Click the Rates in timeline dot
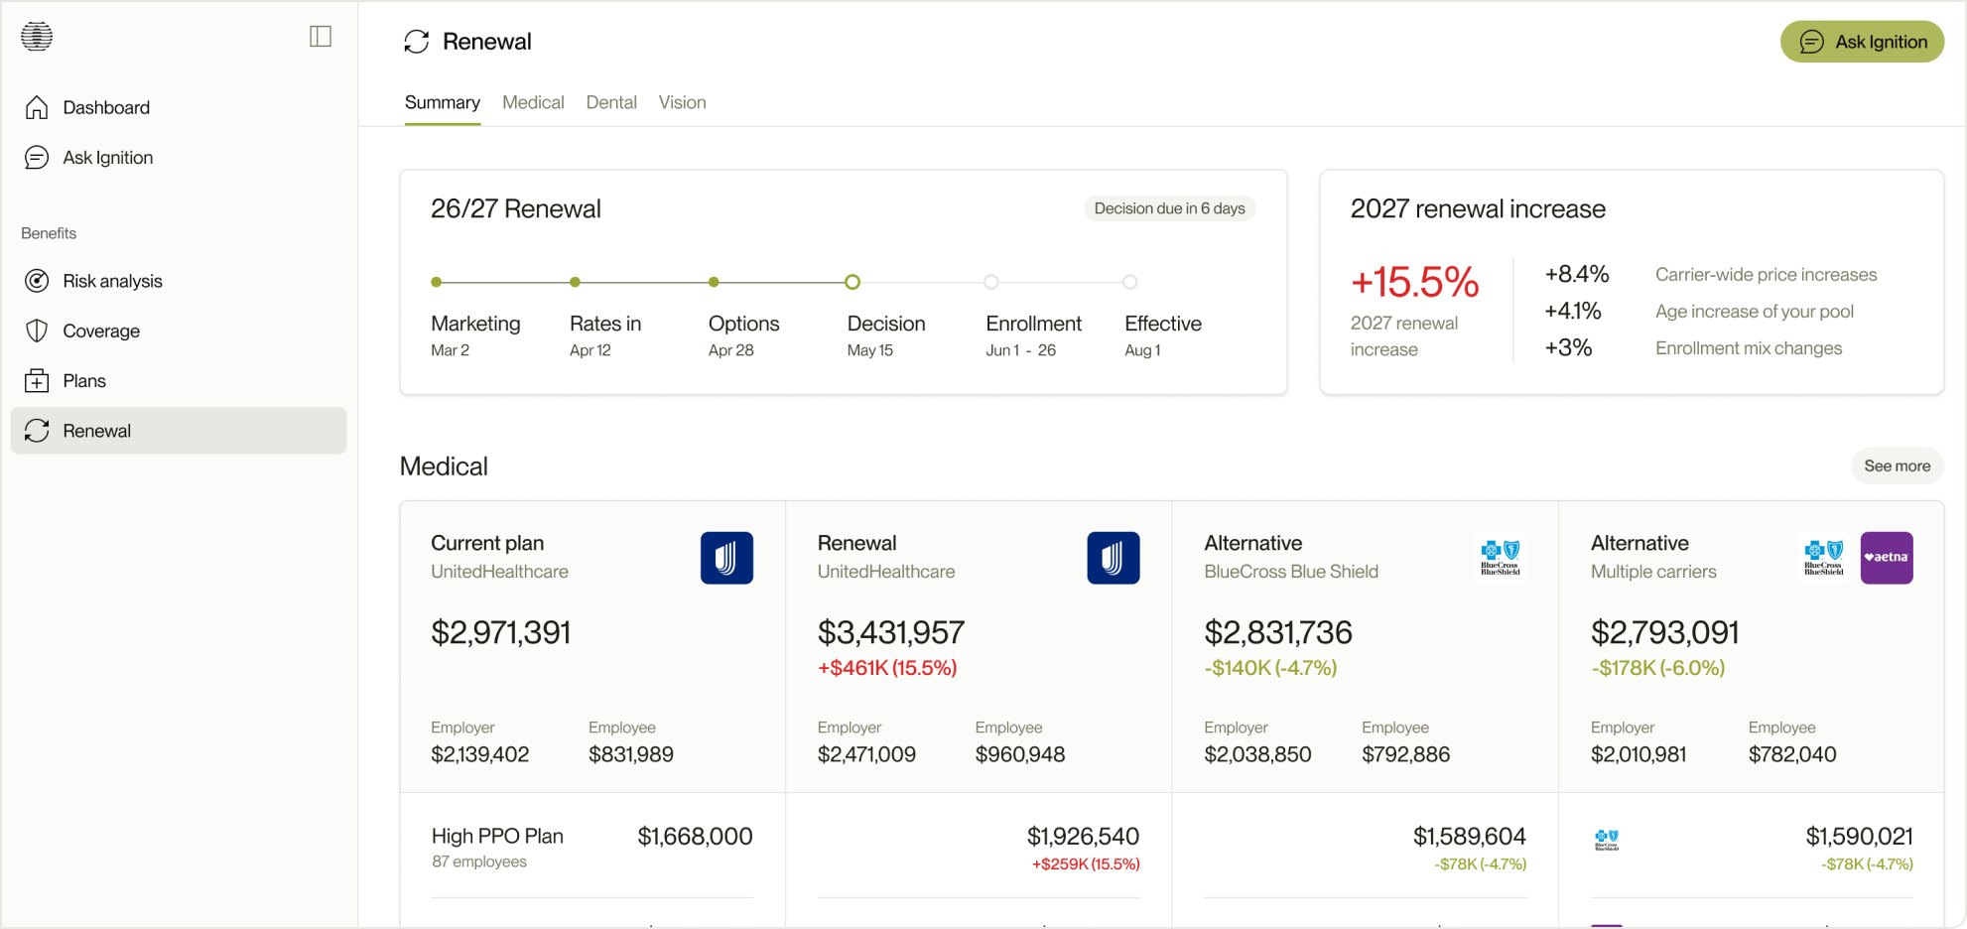 (576, 282)
